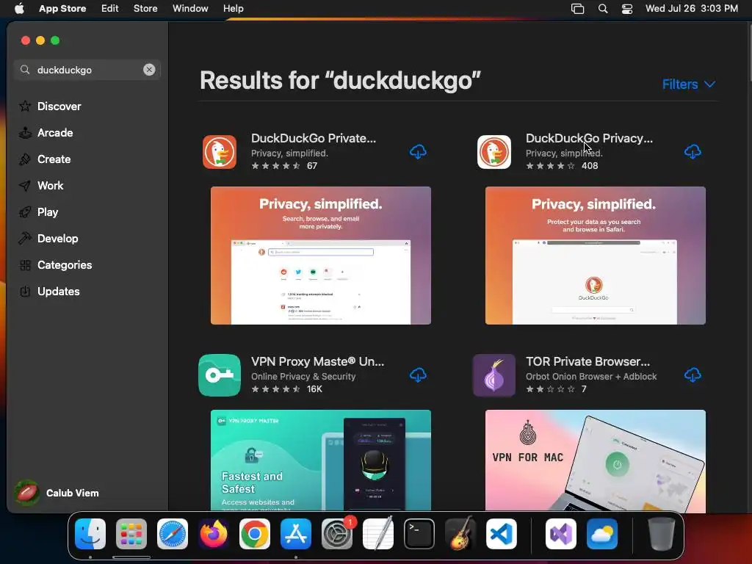Open the TOR Private Browser onion icon

tap(494, 375)
